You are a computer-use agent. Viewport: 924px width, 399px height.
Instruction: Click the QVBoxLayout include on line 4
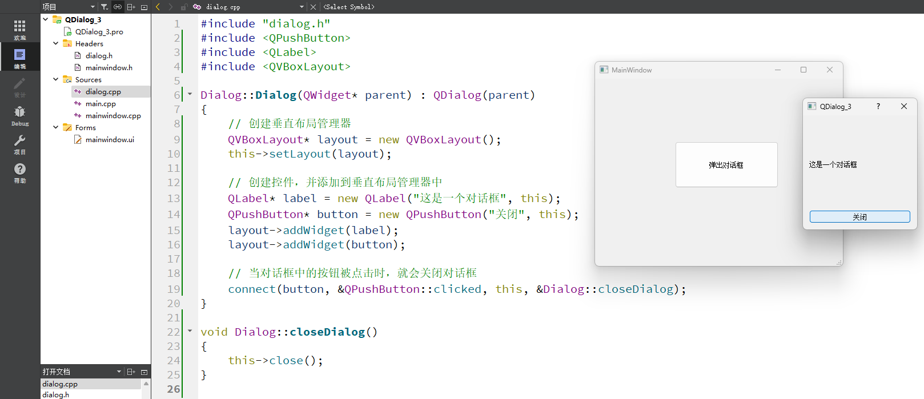coord(307,66)
